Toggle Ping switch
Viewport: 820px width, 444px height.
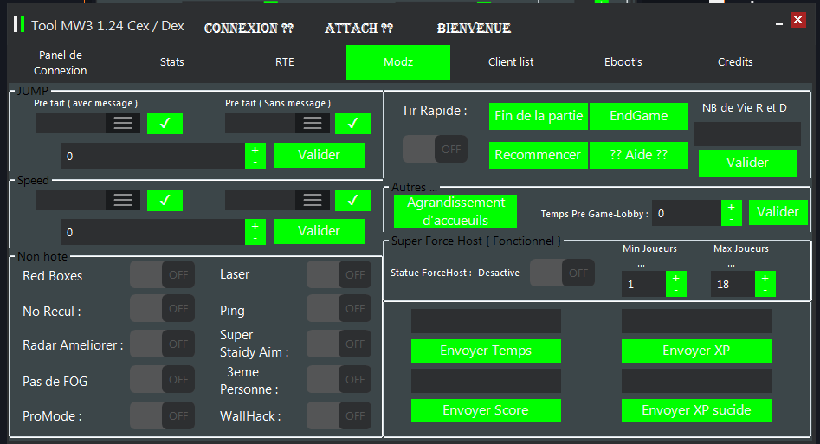(339, 309)
